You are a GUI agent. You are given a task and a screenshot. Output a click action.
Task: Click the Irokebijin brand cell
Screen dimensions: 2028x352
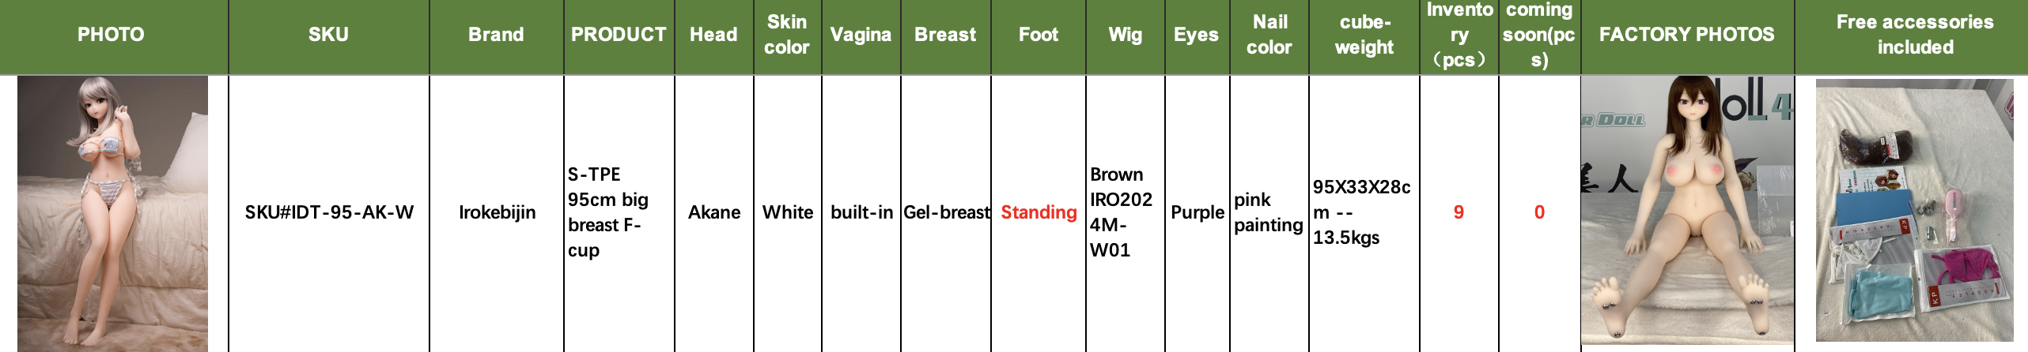(x=497, y=212)
